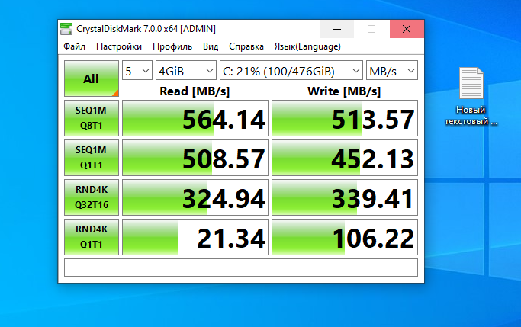Open the Язык(Language) menu
This screenshot has height=327, width=521.
click(x=307, y=46)
